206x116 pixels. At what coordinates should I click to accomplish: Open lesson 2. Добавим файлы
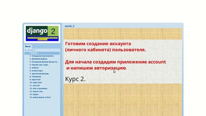click(x=39, y=59)
